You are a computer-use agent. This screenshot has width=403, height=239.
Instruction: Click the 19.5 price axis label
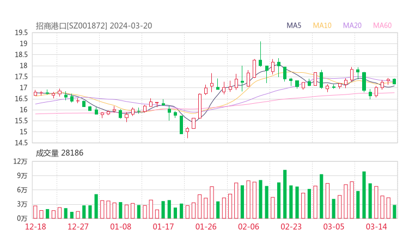[x=21, y=33]
